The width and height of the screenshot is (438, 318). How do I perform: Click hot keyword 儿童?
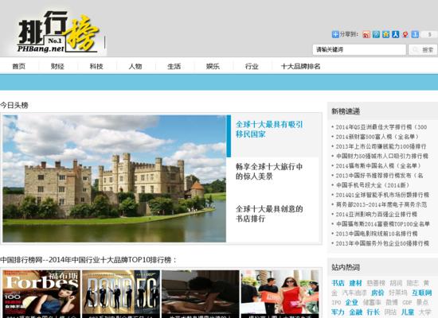(408, 312)
